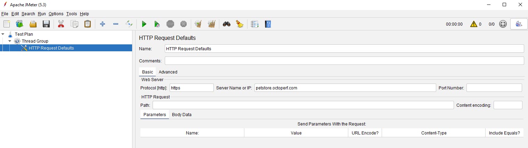528x148 pixels.
Task: Open the Edit menu
Action: point(15,14)
